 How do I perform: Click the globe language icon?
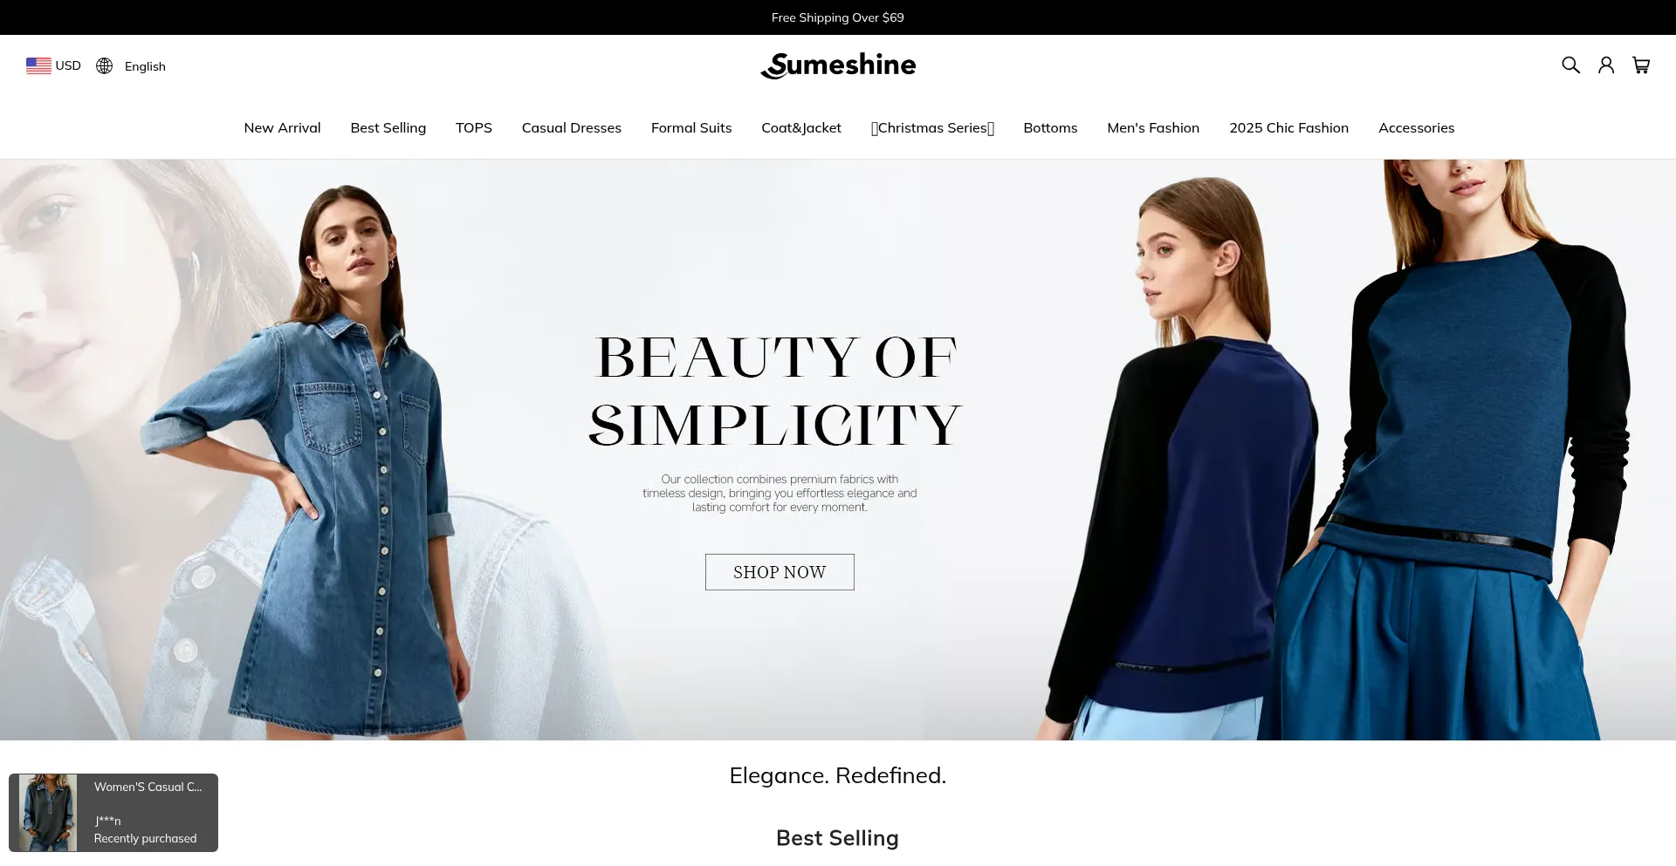[104, 65]
